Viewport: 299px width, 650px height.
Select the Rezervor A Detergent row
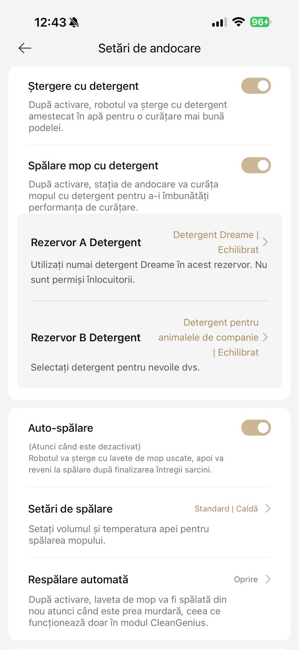pos(86,243)
